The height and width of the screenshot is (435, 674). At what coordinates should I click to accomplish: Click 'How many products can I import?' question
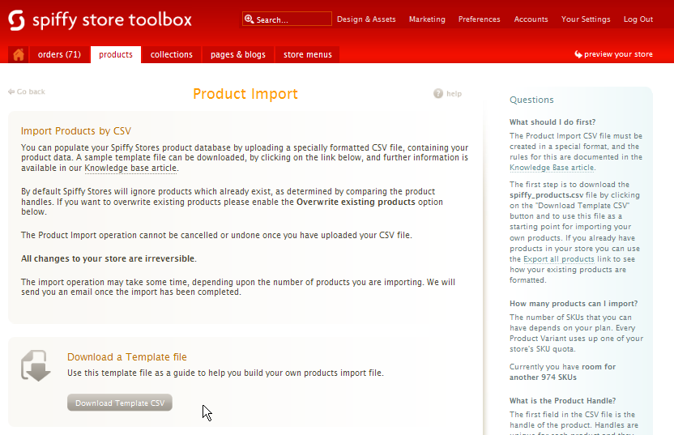(x=574, y=304)
